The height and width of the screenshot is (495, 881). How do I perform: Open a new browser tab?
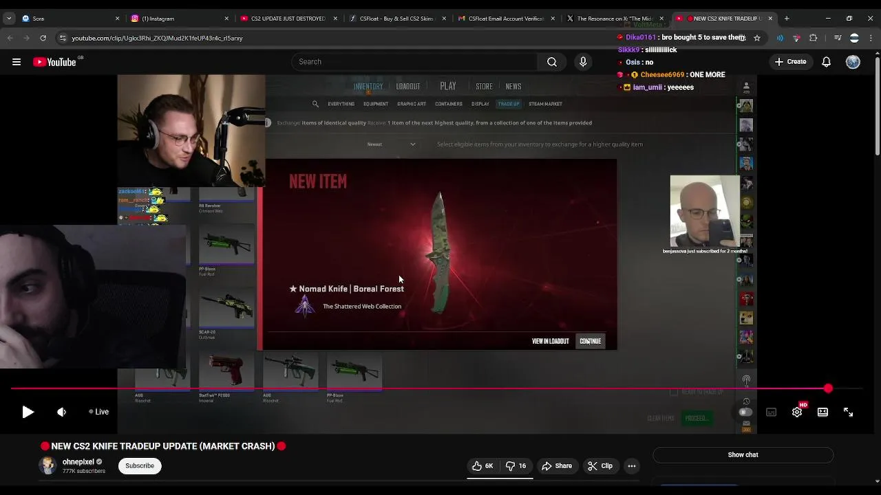787,19
